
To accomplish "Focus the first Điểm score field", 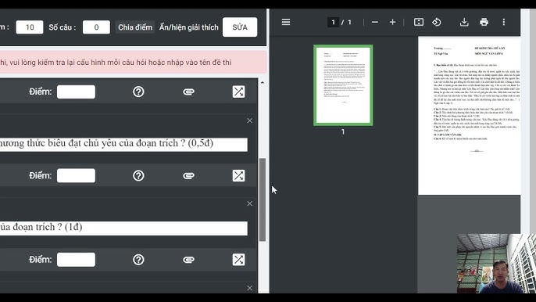I will click(x=77, y=92).
